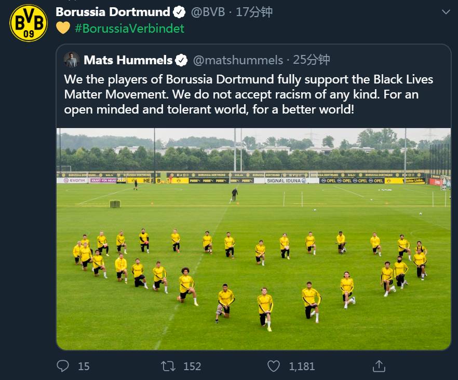
Task: Click the retweet arrows icon
Action: click(x=168, y=366)
